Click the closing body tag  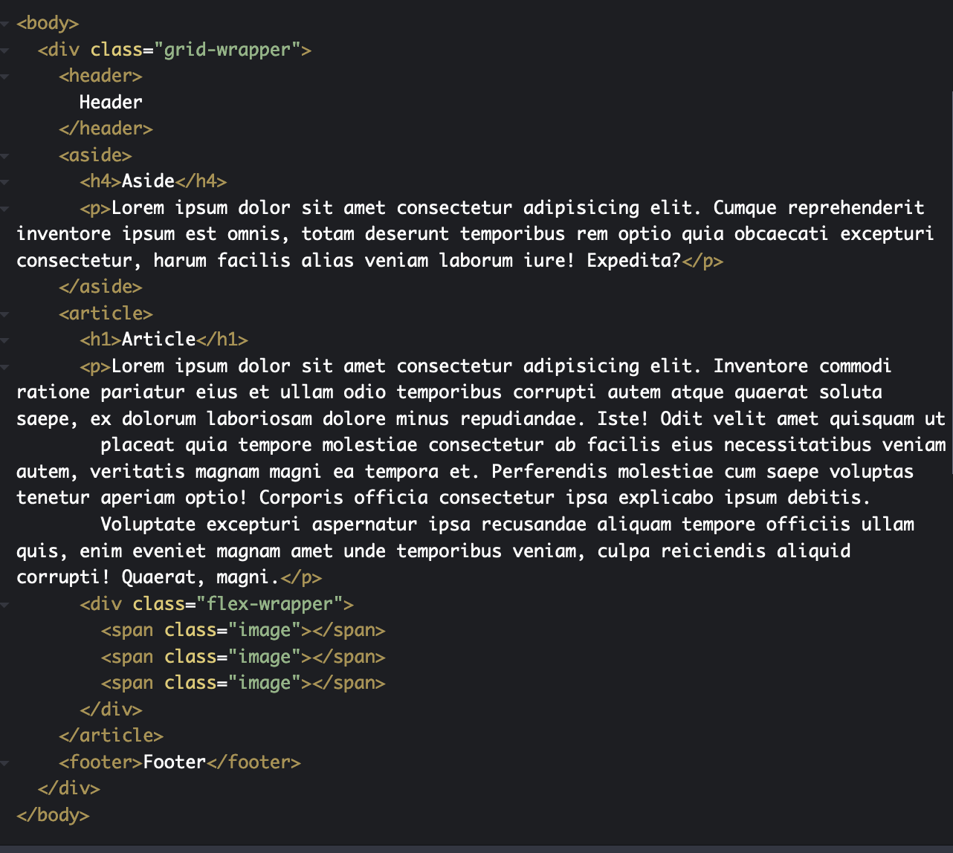click(52, 814)
